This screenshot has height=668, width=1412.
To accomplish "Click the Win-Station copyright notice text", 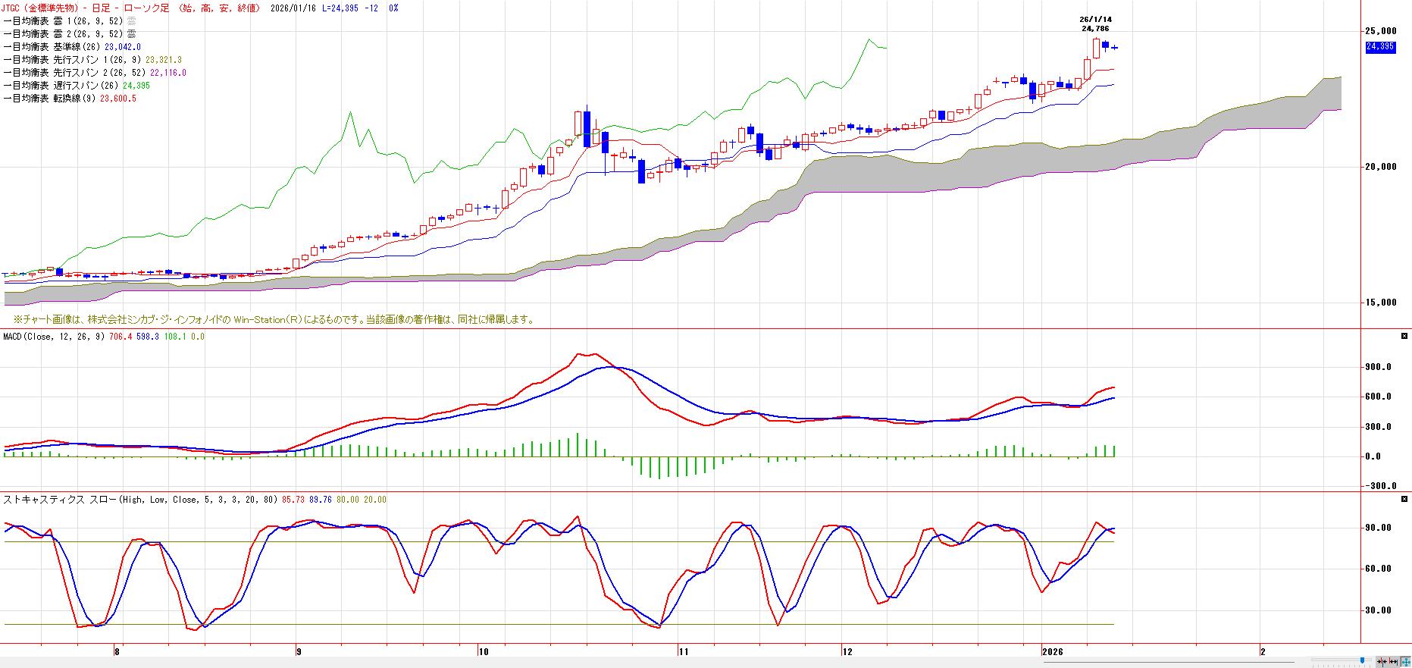I will coord(274,320).
